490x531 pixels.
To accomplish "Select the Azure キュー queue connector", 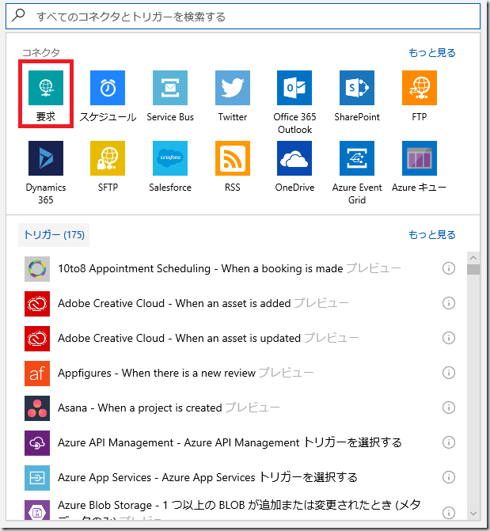I will coord(420,158).
